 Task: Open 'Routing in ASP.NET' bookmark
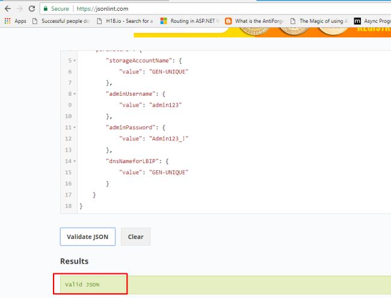pyautogui.click(x=189, y=21)
